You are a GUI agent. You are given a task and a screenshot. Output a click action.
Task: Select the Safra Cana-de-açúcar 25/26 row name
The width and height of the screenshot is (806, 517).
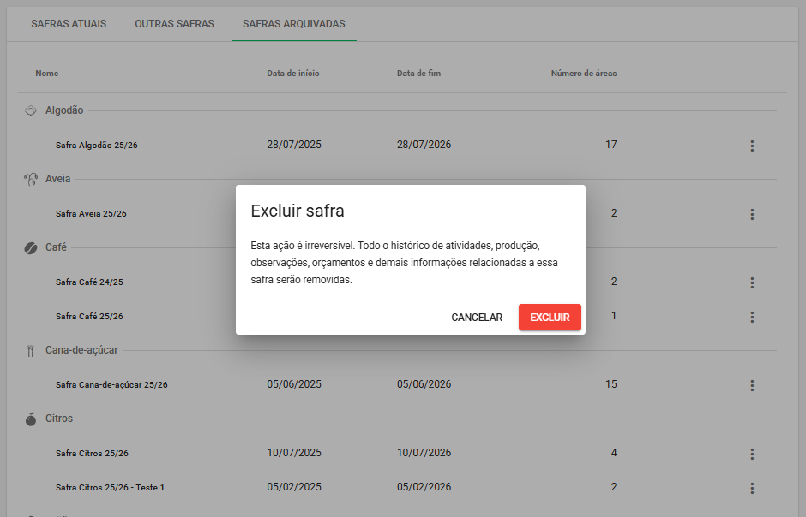111,385
